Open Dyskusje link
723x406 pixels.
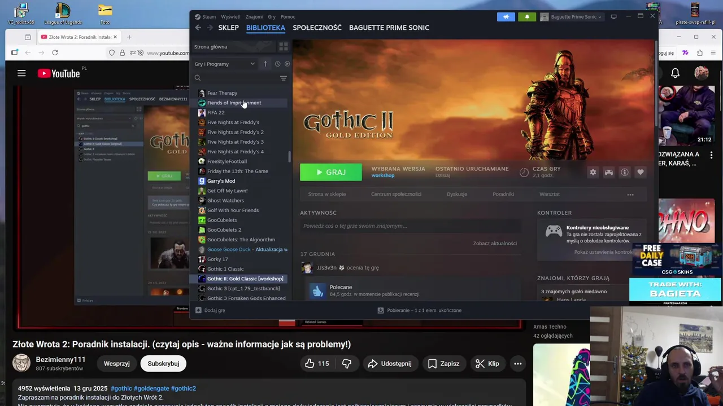457,194
